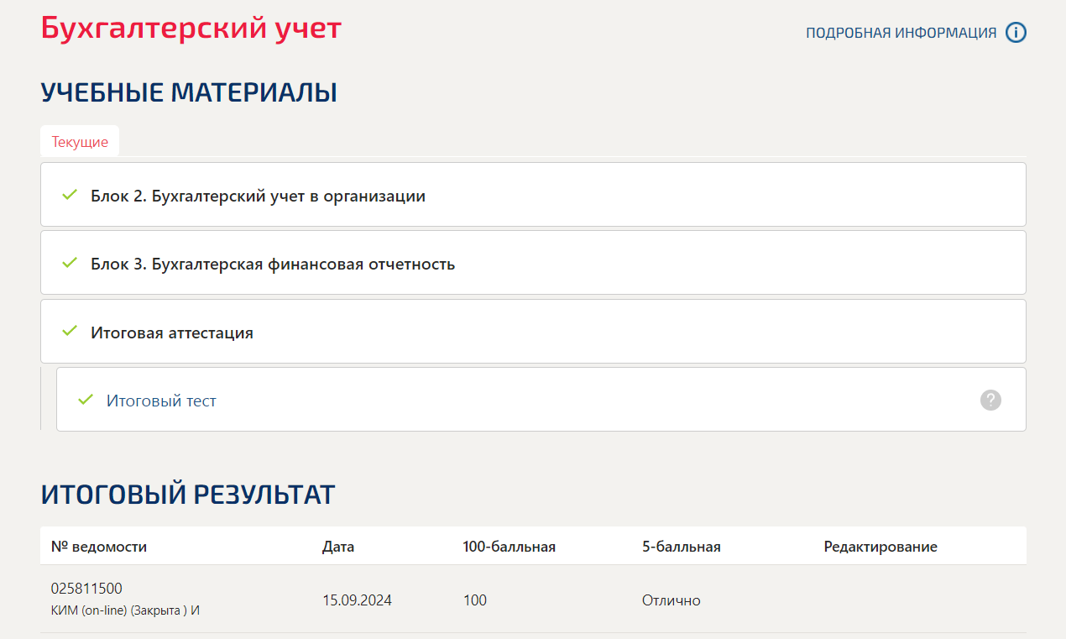1066x639 pixels.
Task: Collapse the Итоговая аттестация section
Action: [x=533, y=332]
